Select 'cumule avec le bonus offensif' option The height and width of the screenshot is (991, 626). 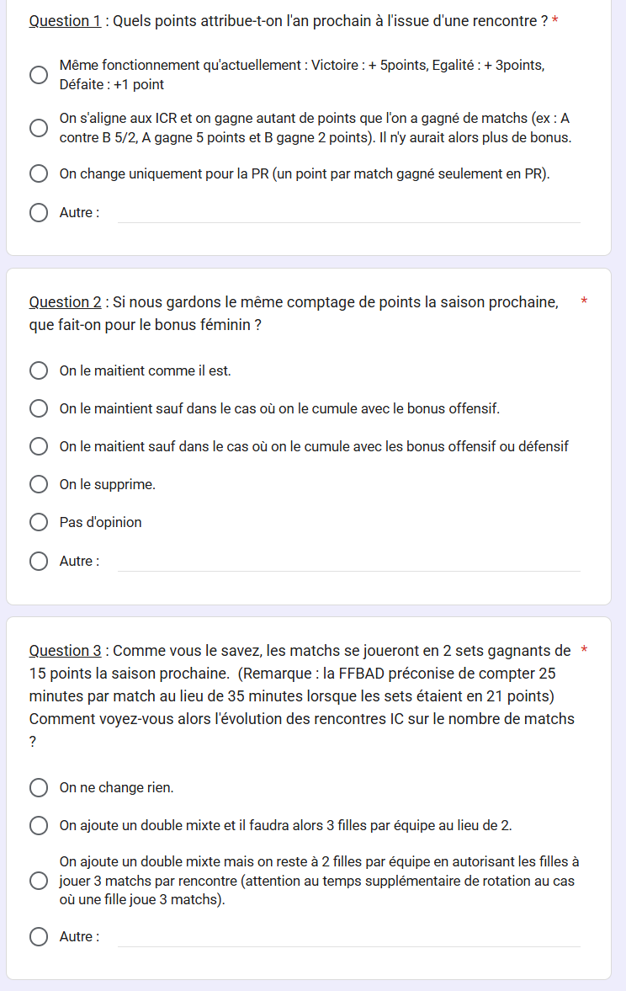click(x=39, y=408)
